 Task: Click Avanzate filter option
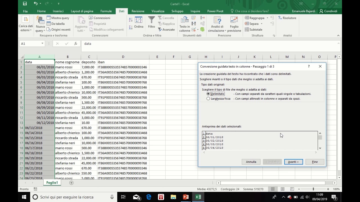click(x=166, y=29)
